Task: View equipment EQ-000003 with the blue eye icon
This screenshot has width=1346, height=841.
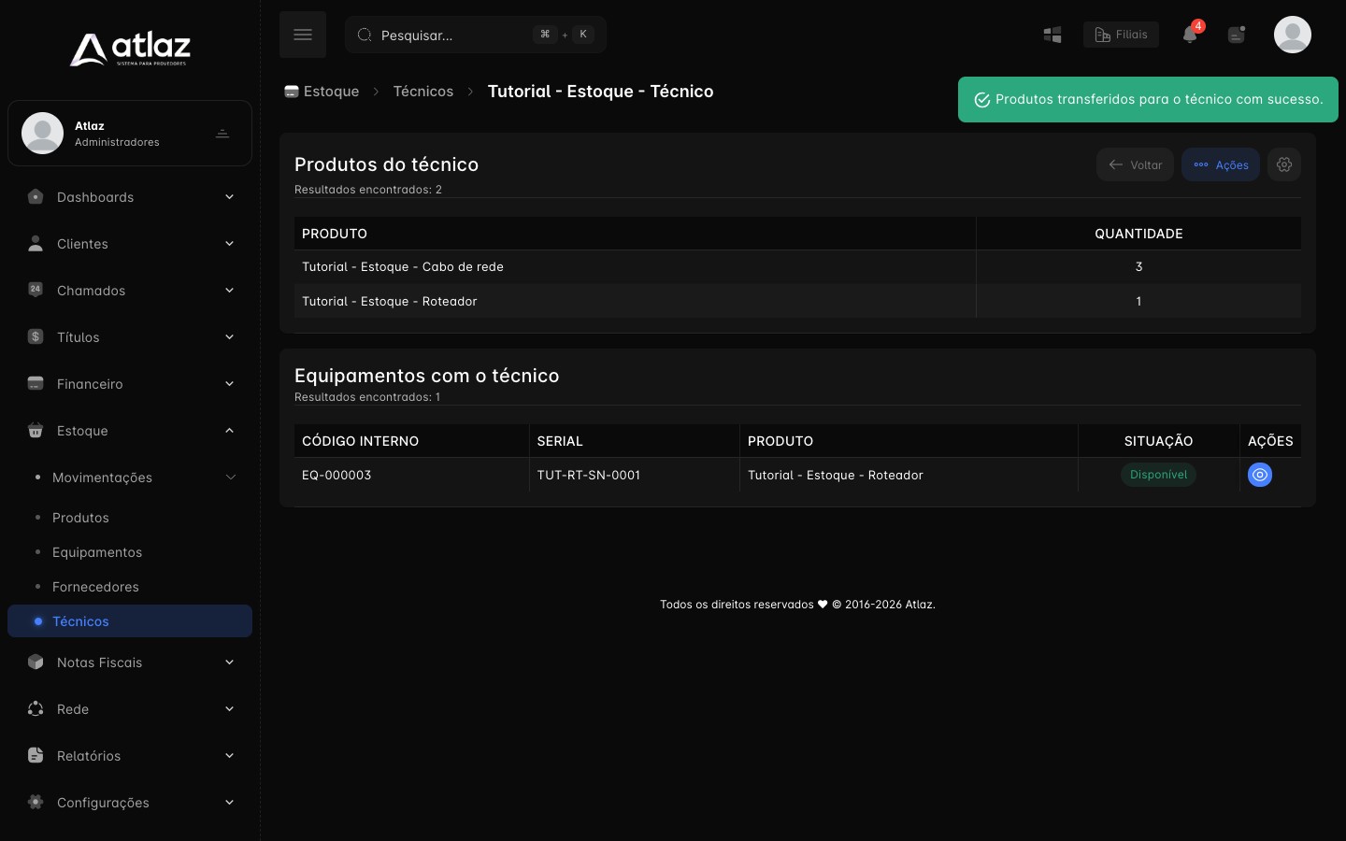Action: (1260, 475)
